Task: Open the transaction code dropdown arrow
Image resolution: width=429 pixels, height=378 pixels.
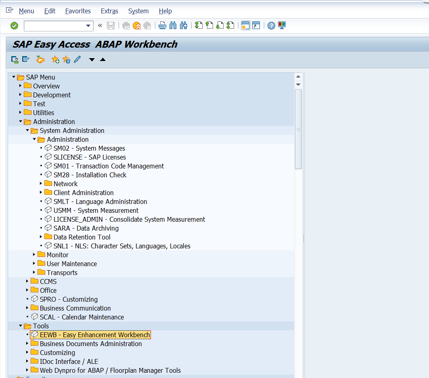Action: point(88,26)
